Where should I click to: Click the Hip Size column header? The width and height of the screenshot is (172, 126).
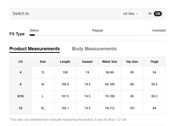click(x=132, y=62)
